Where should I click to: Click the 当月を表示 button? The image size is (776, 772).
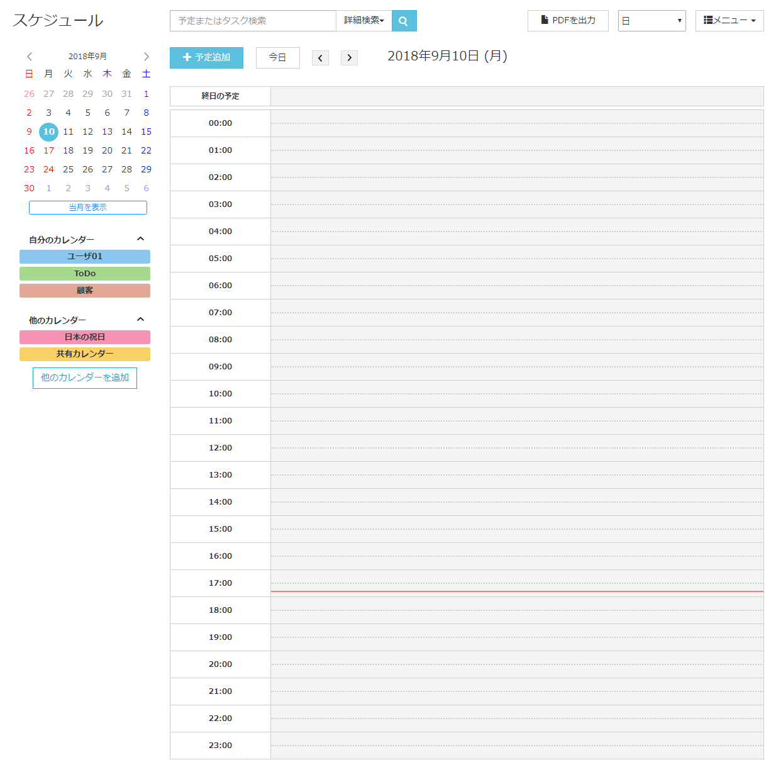point(88,208)
